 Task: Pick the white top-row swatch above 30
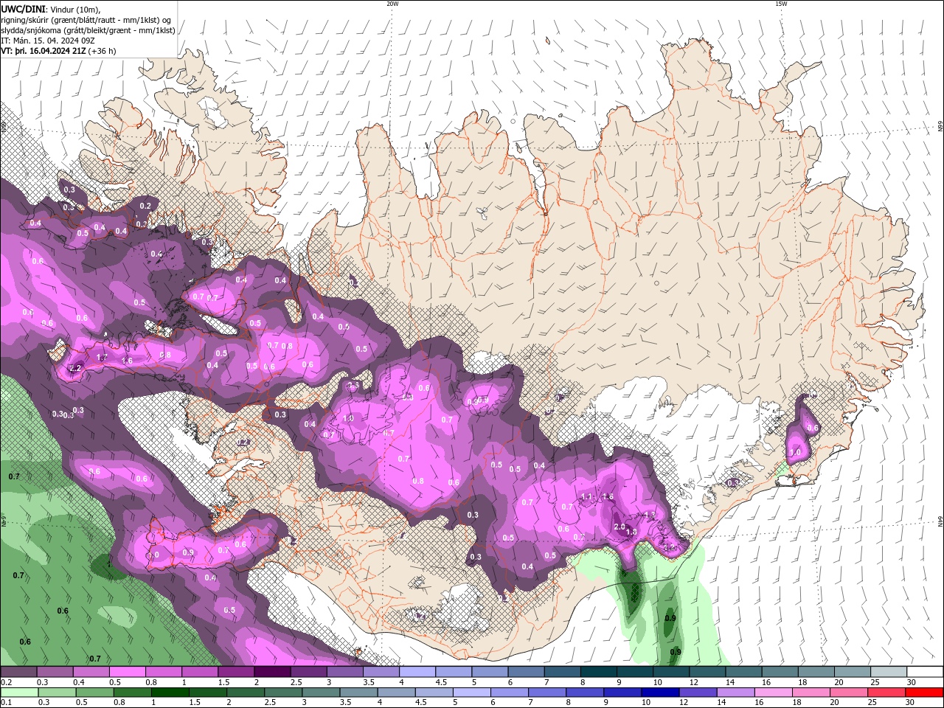coord(926,672)
